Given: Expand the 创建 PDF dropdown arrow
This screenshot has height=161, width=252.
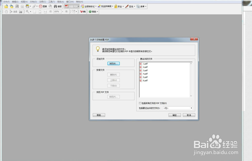Looking at the screenshot, I should pyautogui.click(x=78, y=7).
